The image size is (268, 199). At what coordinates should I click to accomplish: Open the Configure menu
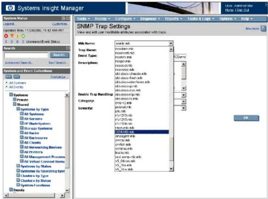coord(125,19)
